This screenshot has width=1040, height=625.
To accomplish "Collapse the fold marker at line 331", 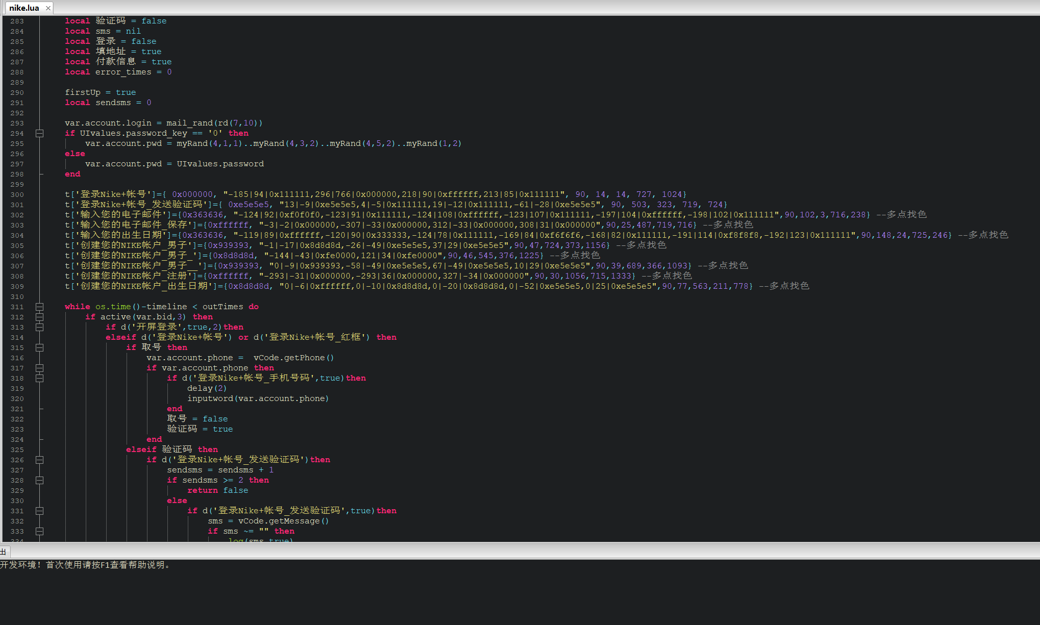I will coord(39,511).
